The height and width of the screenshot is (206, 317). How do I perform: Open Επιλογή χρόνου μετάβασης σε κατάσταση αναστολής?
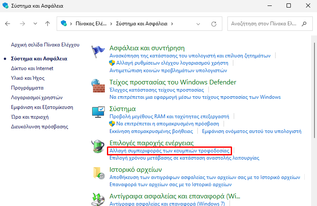point(184,158)
